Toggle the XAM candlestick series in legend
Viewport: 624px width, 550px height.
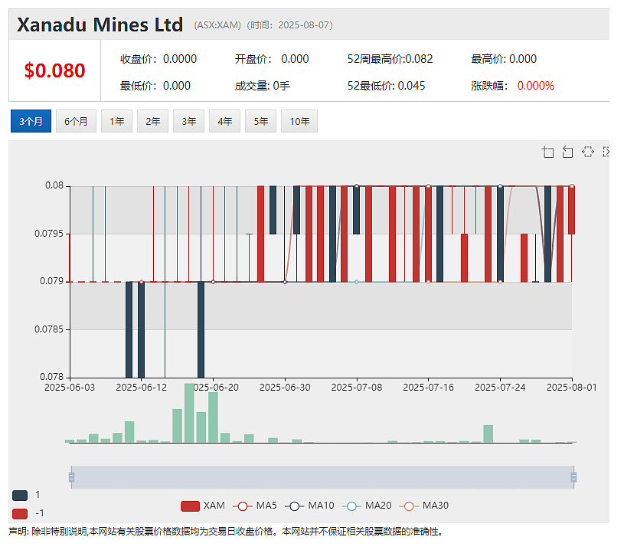tap(203, 506)
